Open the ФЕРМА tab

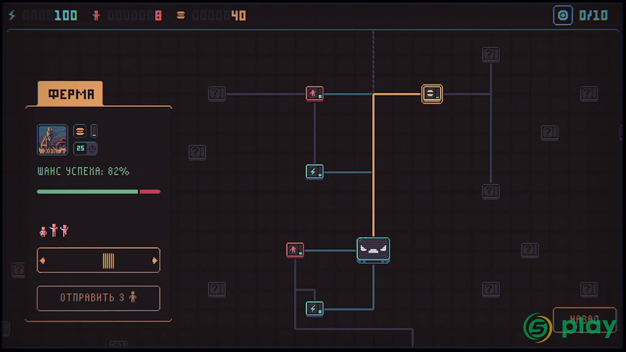tap(70, 94)
